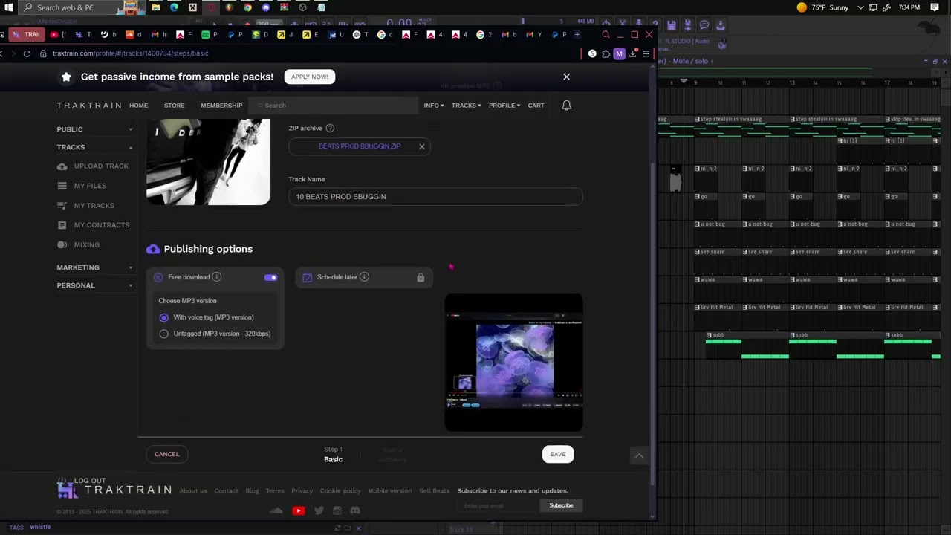951x535 pixels.
Task: Open the Traktrain notifications bell
Action: (x=566, y=106)
